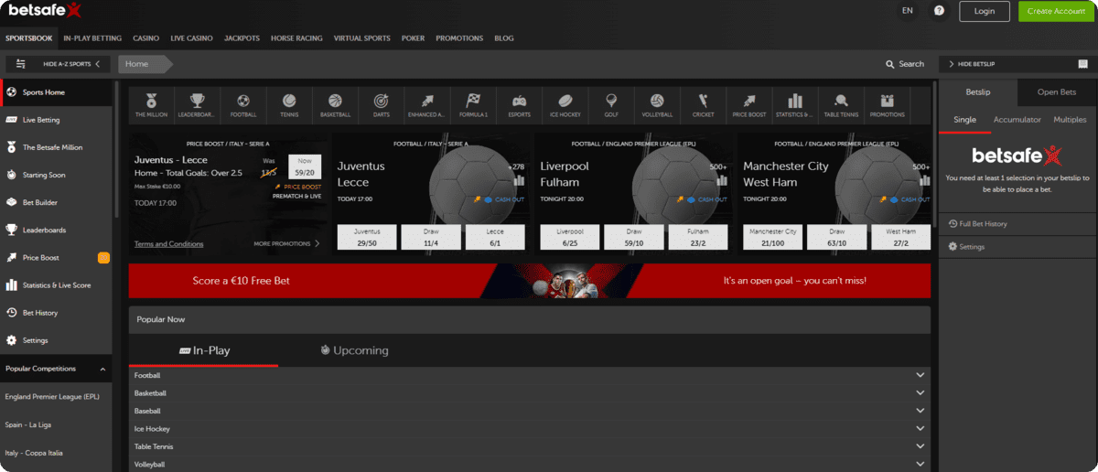Image resolution: width=1098 pixels, height=472 pixels.
Task: Open the Horse Racing menu item
Action: pos(296,38)
